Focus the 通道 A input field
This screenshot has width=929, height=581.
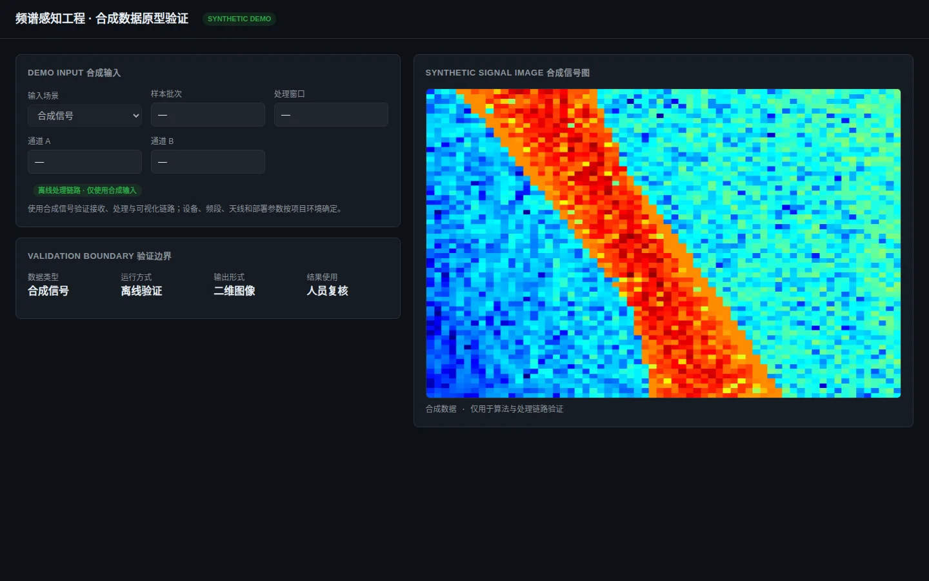click(85, 162)
